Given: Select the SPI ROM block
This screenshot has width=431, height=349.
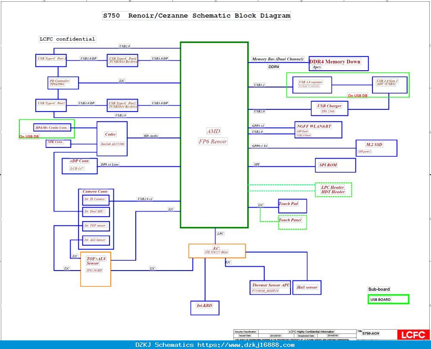Looking at the screenshot, I should [335, 165].
